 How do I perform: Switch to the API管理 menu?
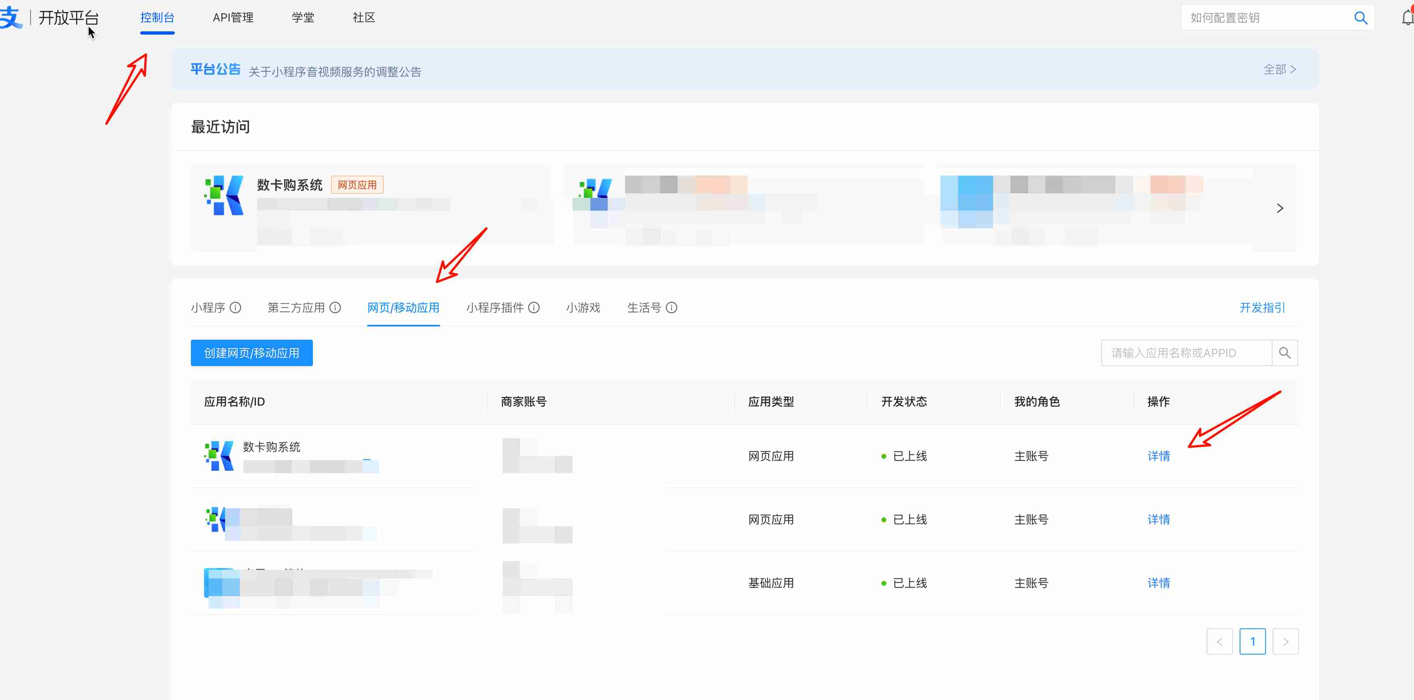(x=233, y=18)
